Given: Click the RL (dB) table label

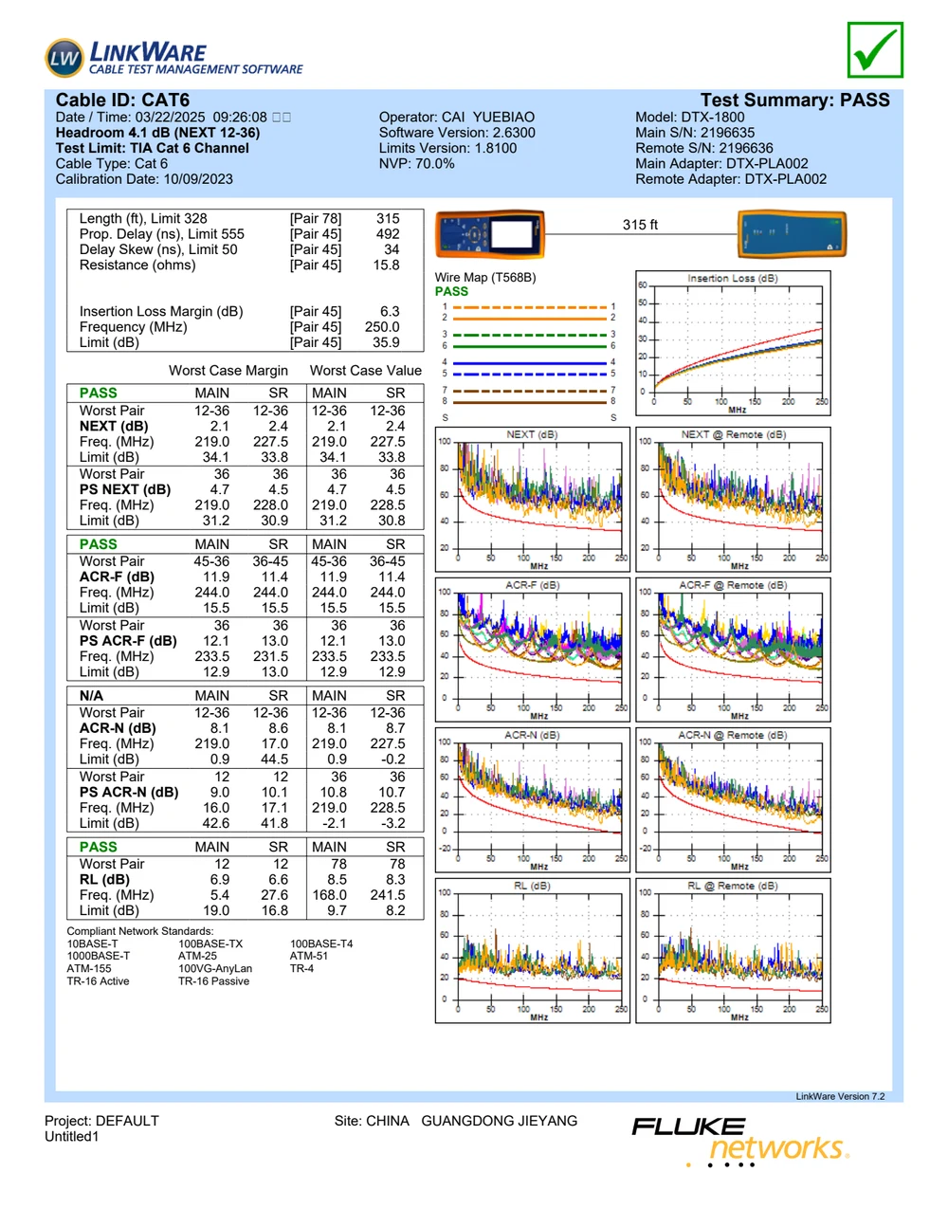Looking at the screenshot, I should [x=104, y=879].
